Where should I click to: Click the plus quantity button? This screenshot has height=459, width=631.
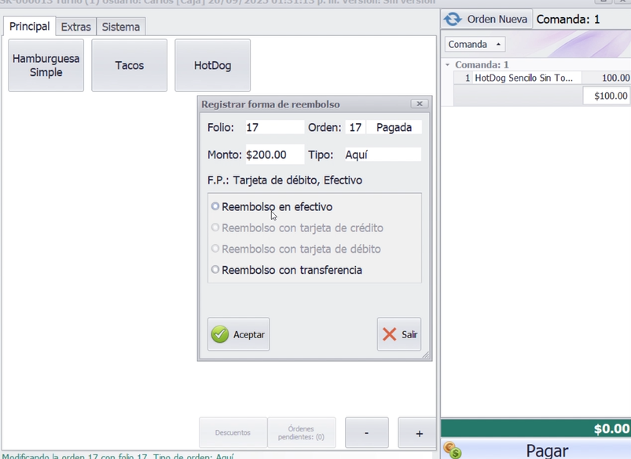[x=419, y=433]
